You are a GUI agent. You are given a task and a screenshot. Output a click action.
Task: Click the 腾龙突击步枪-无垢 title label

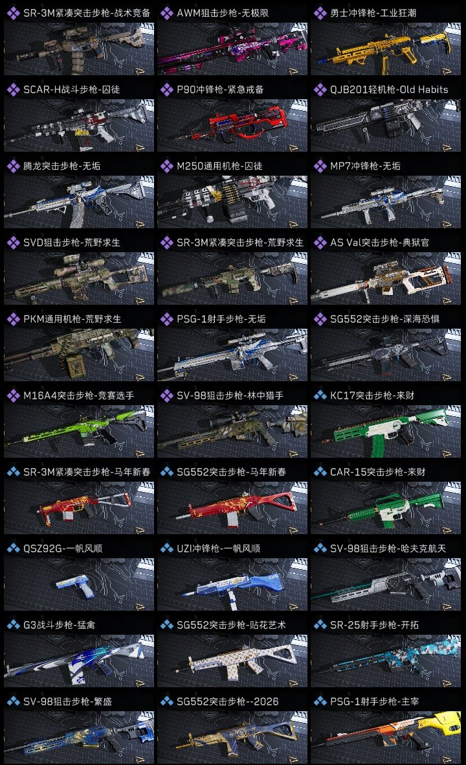coord(62,167)
